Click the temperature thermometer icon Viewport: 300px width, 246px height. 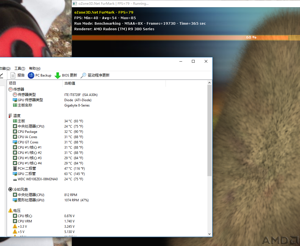[x=10, y=116]
